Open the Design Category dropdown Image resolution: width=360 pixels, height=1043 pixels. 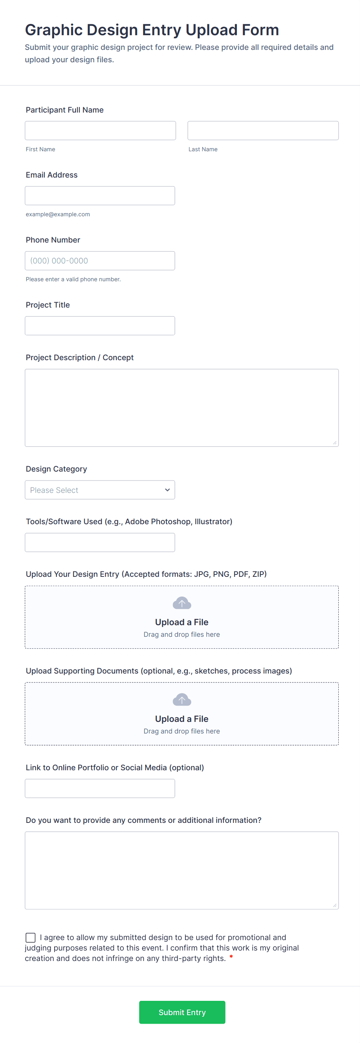tap(99, 490)
